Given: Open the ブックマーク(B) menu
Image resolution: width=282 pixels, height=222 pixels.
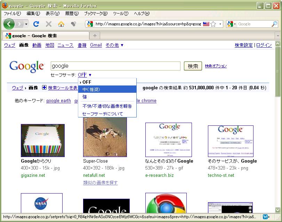Looking at the screenshot, I should coord(96,14).
